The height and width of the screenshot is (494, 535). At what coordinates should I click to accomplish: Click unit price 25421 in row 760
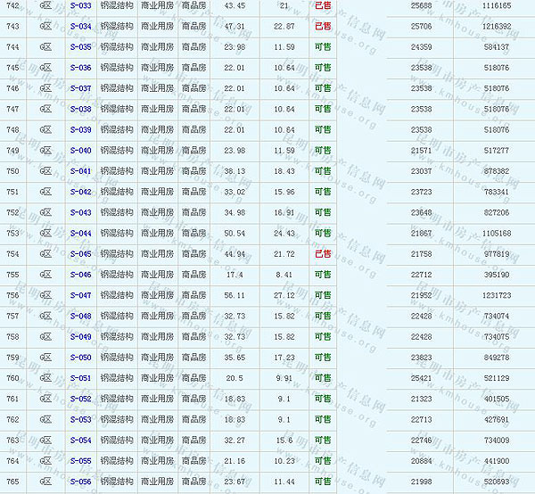[x=421, y=378]
